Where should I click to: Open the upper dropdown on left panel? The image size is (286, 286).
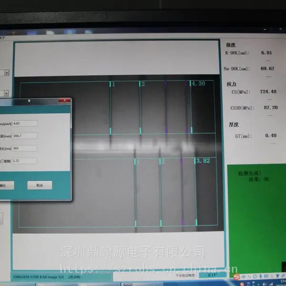(x=7, y=73)
